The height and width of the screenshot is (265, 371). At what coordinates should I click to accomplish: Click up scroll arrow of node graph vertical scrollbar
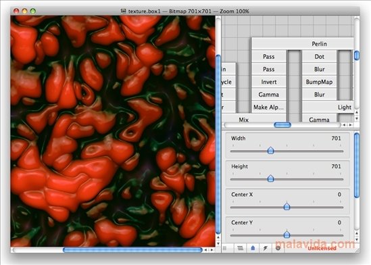(x=357, y=112)
